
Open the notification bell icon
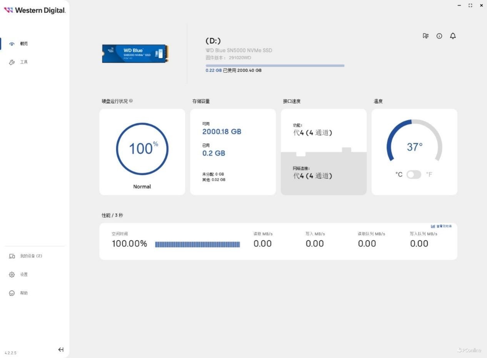tap(453, 36)
